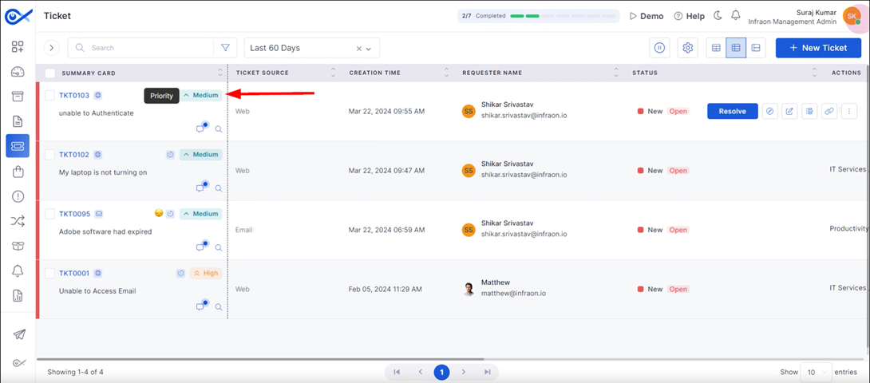
Task: Open the comment icon on TKT0102 card
Action: (x=200, y=188)
